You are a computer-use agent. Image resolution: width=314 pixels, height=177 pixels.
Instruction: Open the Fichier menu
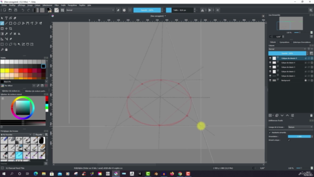tap(4, 5)
